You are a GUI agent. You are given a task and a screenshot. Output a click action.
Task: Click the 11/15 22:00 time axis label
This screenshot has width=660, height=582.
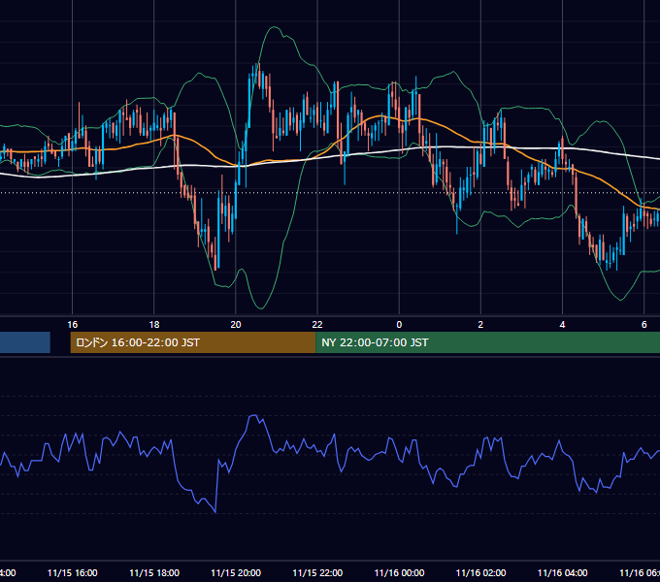coord(317,572)
